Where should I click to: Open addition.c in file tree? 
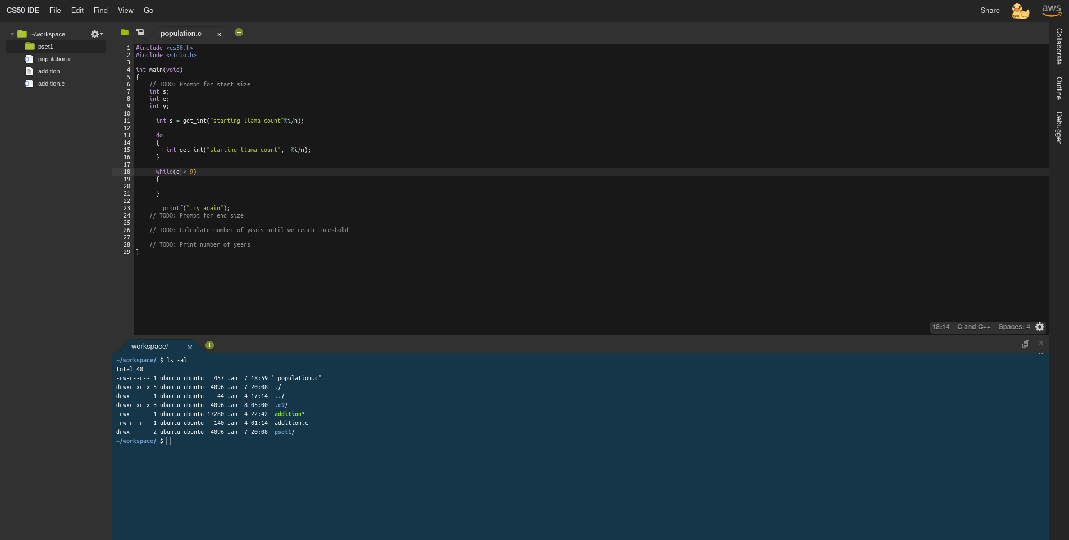tap(51, 84)
